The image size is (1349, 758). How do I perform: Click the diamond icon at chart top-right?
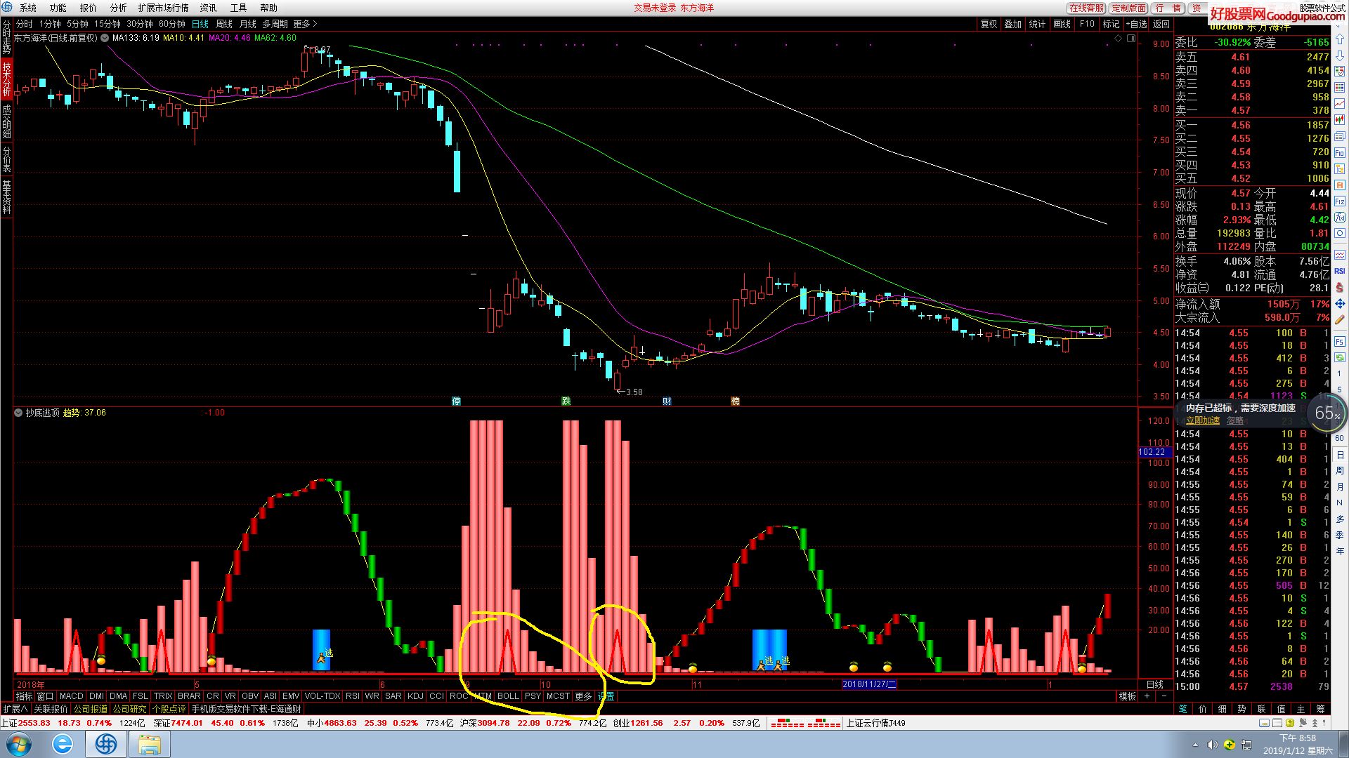1119,38
